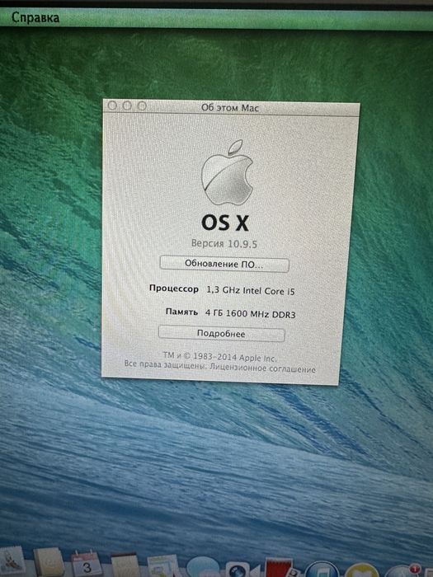Minimize the Об этом Mac window

(127, 106)
